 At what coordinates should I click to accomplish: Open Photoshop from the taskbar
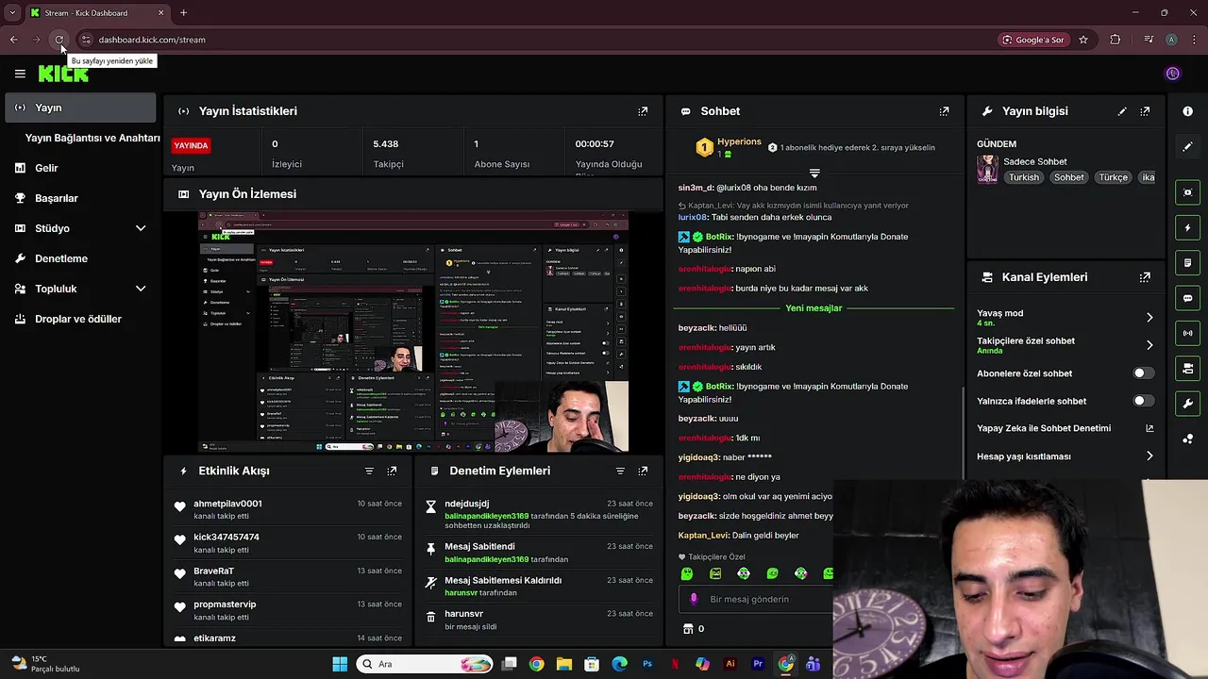pos(647,664)
